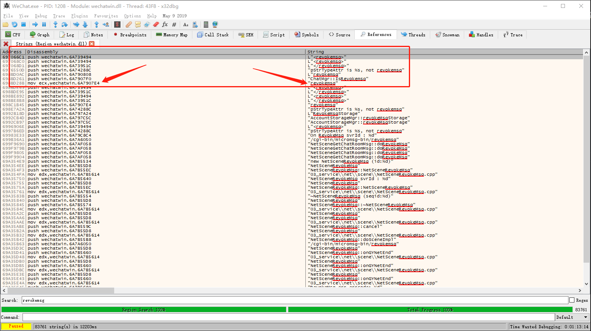Open the Default command-type dropdown
591x331 pixels.
[572, 317]
